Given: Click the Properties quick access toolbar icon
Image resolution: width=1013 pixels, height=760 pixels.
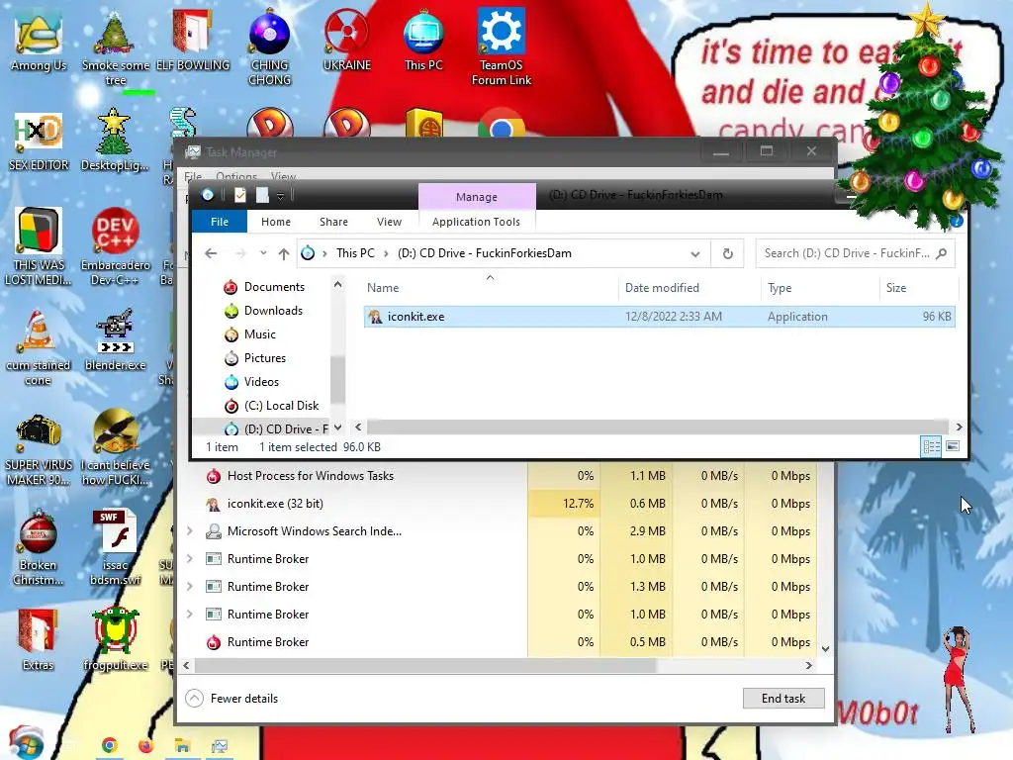Looking at the screenshot, I should (x=239, y=195).
